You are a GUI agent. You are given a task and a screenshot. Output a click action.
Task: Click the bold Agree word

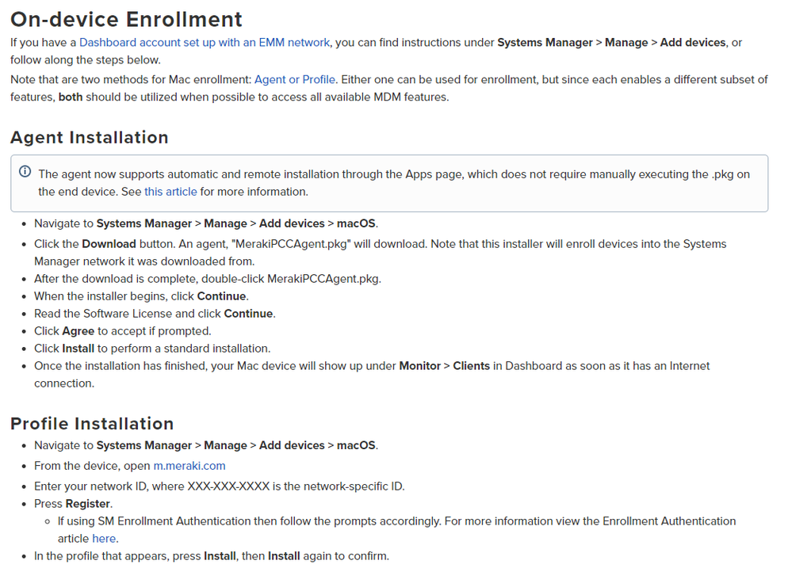click(78, 331)
